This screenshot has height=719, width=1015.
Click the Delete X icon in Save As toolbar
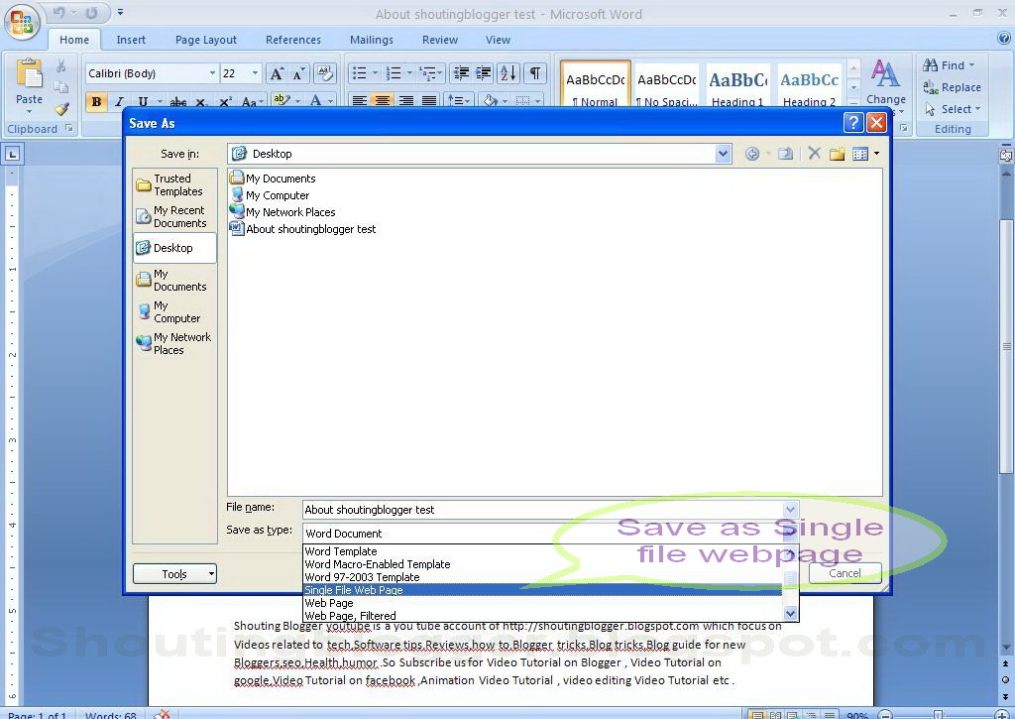814,153
